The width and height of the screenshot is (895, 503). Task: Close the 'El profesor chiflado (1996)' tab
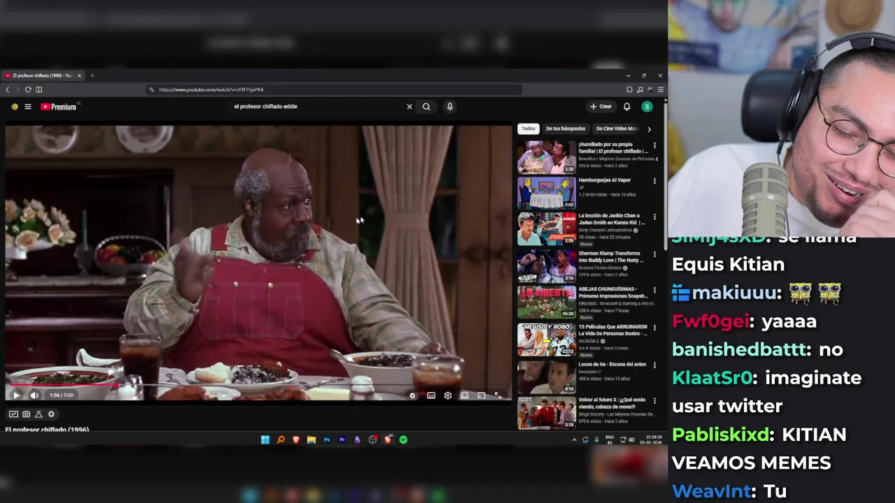click(79, 75)
